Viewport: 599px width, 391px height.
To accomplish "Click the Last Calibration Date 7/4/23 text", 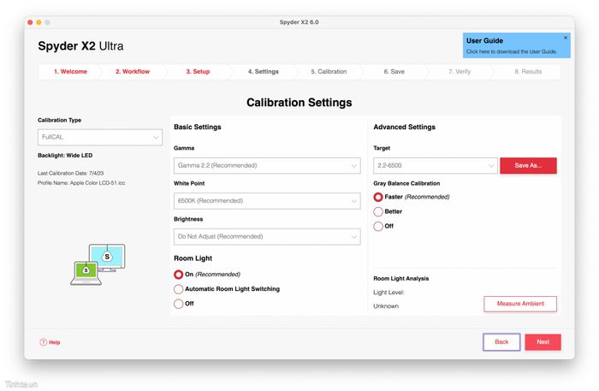I will tap(71, 173).
